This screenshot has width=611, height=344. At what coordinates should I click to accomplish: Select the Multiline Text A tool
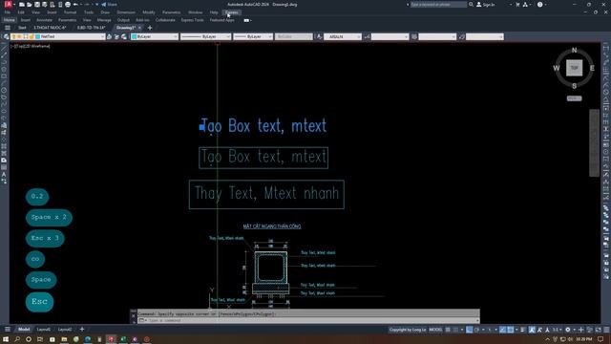4,174
